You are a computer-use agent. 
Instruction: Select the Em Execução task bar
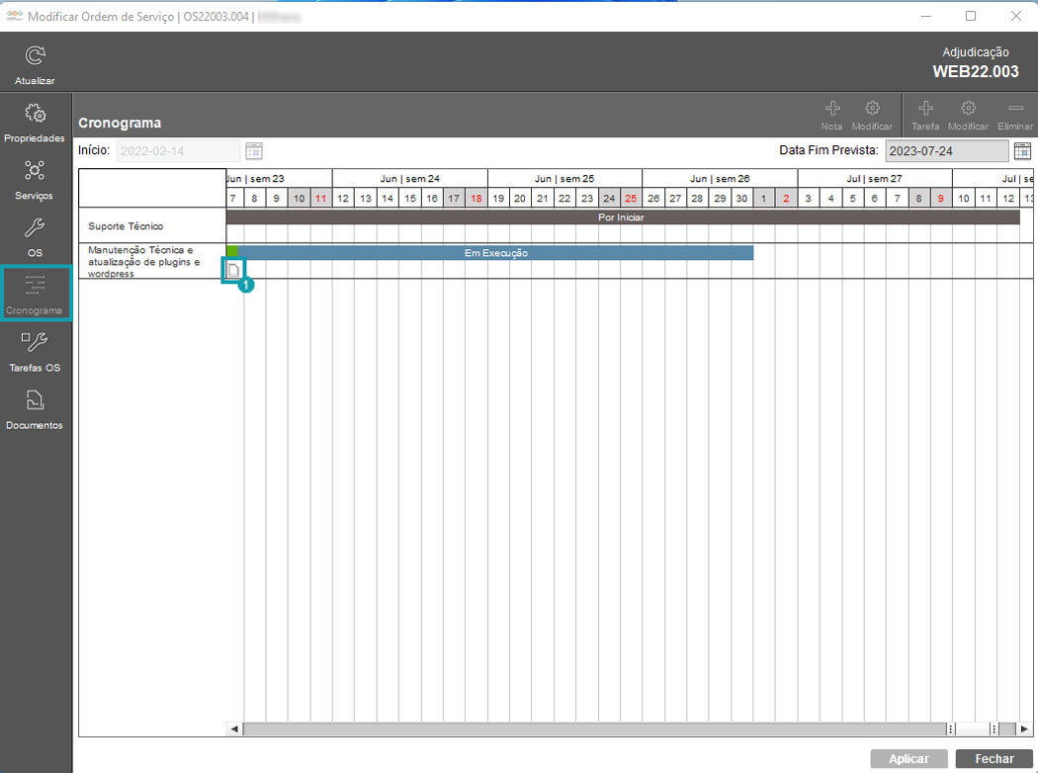(x=495, y=253)
